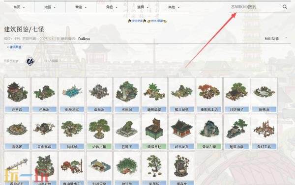295x185 pixels.
Task: Click the magnifying glass search icon
Action: click(x=285, y=7)
